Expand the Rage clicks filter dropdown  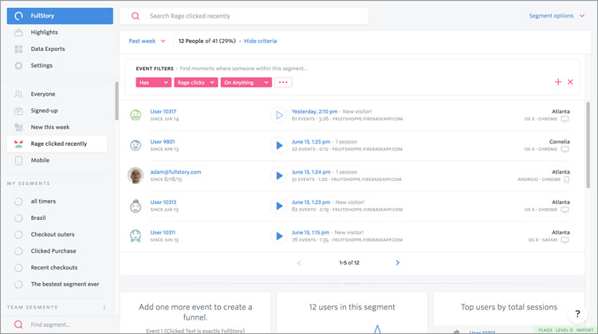(x=196, y=82)
